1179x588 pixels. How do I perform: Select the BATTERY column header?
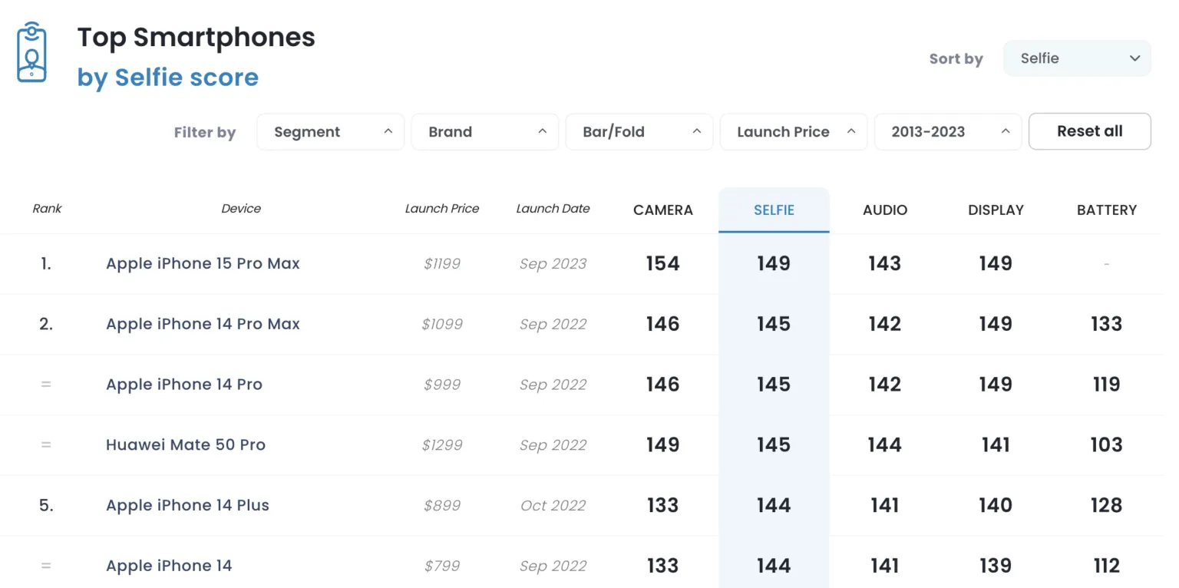pos(1106,210)
